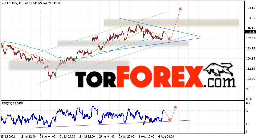Select price axis label 163.15
The image size is (257, 140).
[251, 8]
